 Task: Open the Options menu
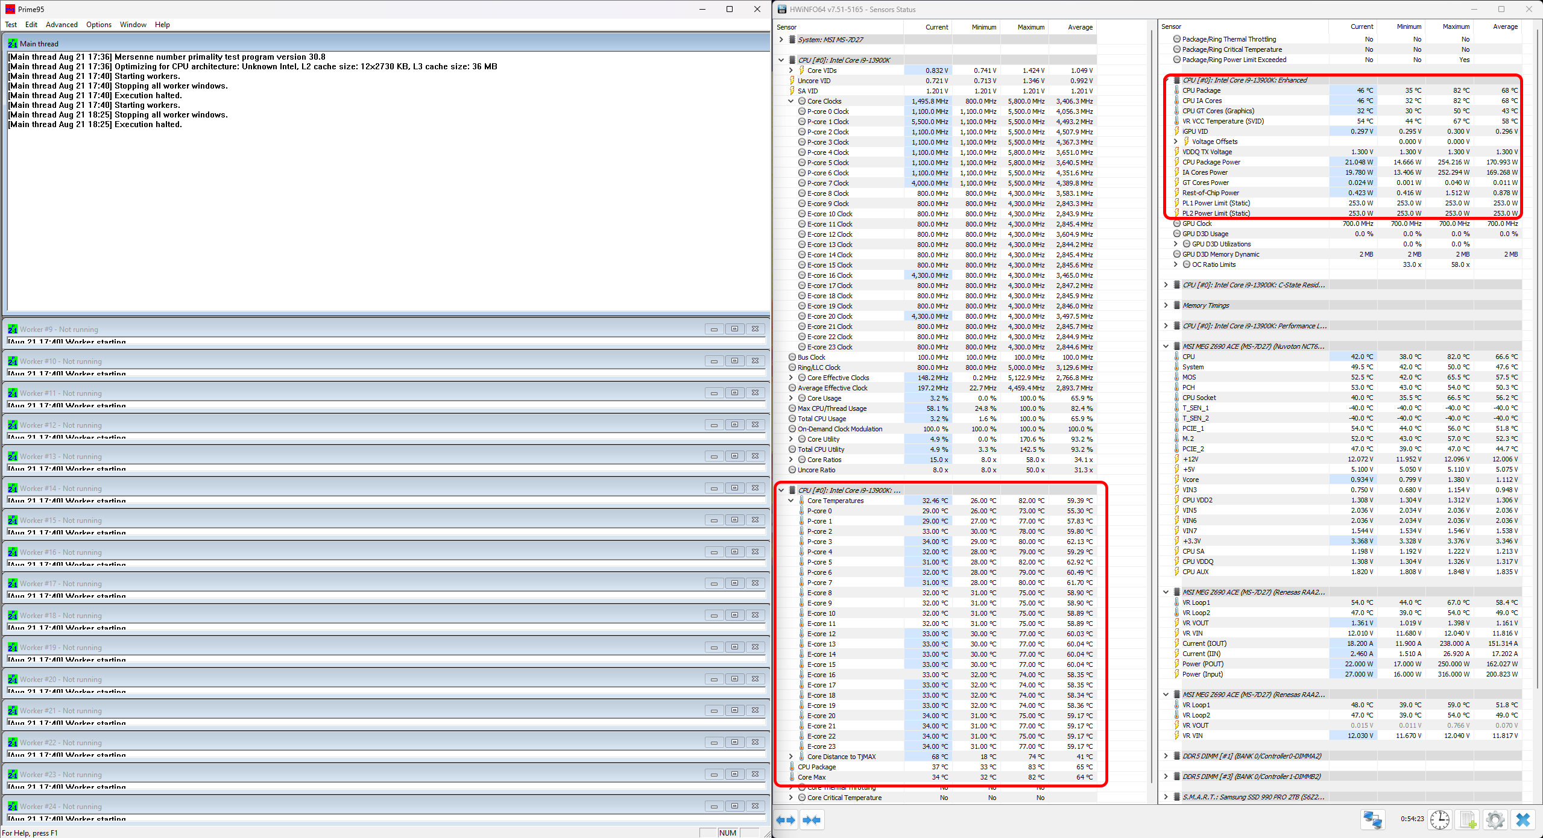pyautogui.click(x=98, y=25)
